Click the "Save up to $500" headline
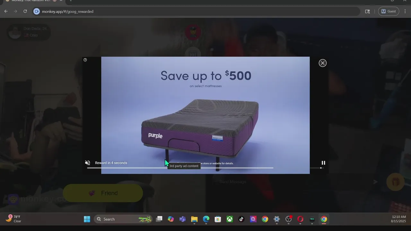411x231 pixels. (206, 75)
